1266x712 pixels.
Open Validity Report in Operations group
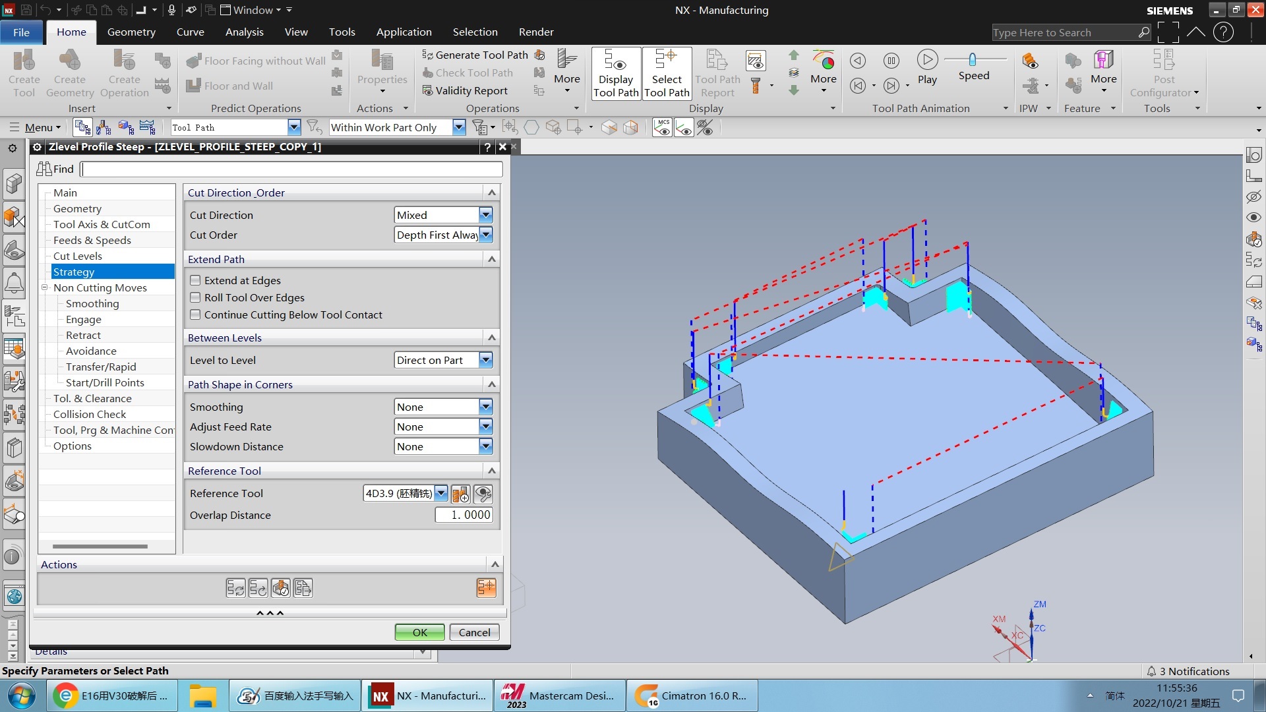pos(465,90)
